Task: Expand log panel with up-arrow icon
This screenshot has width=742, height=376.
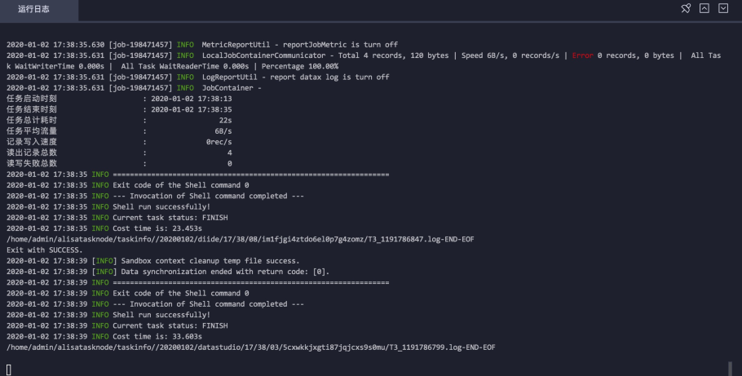Action: 704,8
